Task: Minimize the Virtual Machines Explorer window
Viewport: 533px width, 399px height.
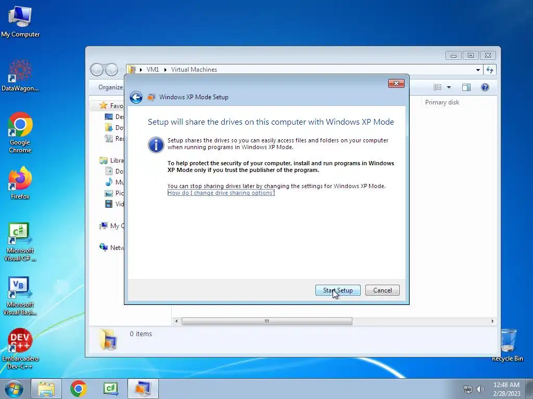Action: click(453, 55)
